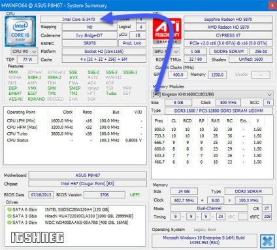277x250 pixels.
Task: Click the Prod. Unit field
Action: (132, 43)
